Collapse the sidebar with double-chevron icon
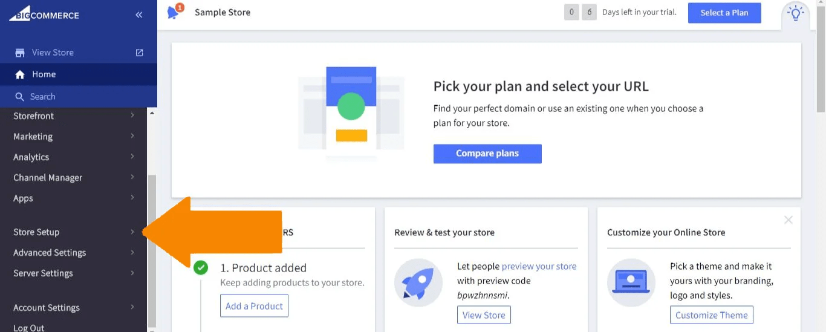The height and width of the screenshot is (332, 826). click(x=139, y=15)
